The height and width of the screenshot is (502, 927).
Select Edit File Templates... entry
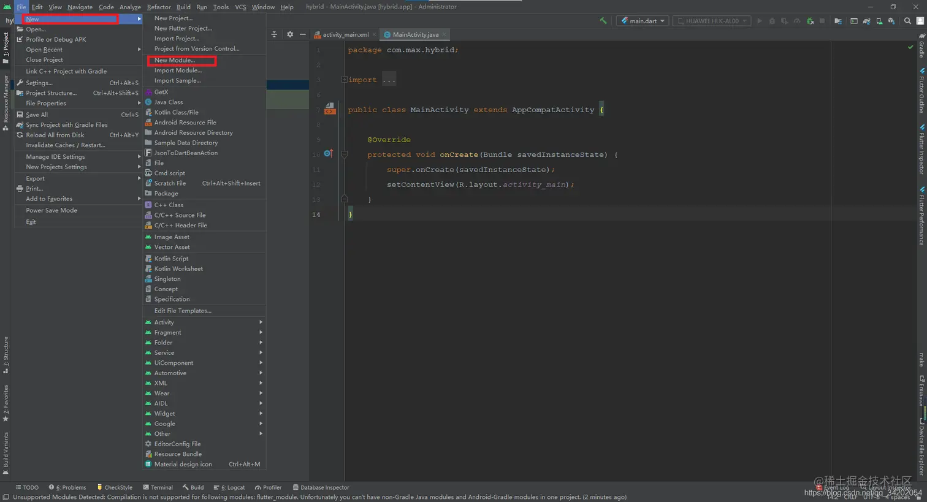[204, 311]
